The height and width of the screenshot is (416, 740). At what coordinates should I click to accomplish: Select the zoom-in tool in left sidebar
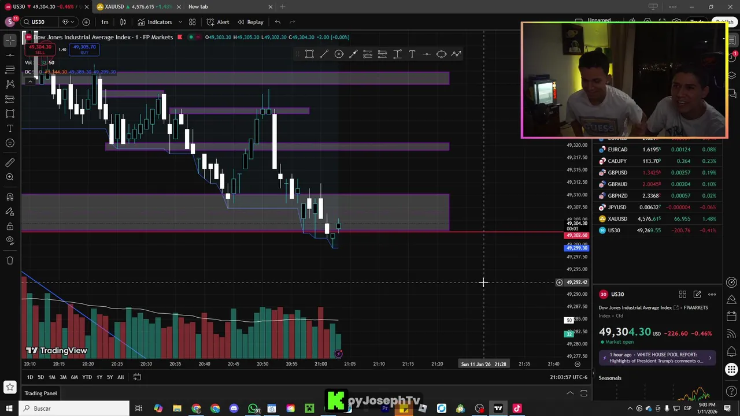click(x=10, y=177)
